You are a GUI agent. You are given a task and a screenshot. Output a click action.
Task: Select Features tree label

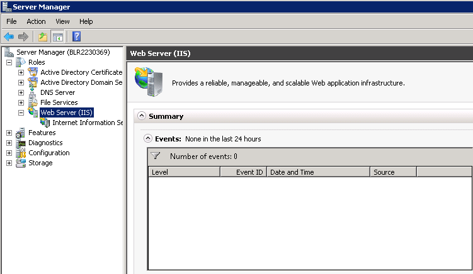pos(42,133)
